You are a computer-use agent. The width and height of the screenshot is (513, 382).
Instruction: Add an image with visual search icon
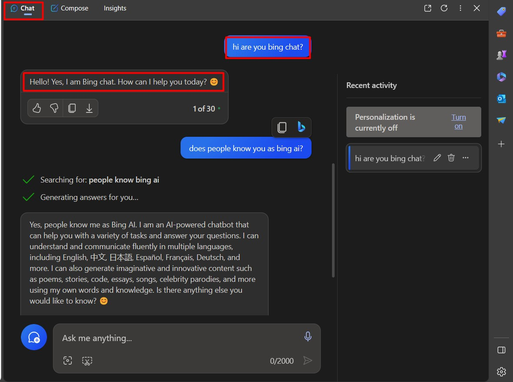[67, 361]
